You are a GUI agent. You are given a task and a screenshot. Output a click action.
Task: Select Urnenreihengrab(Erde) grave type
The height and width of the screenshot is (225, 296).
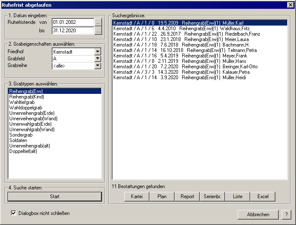click(55, 113)
